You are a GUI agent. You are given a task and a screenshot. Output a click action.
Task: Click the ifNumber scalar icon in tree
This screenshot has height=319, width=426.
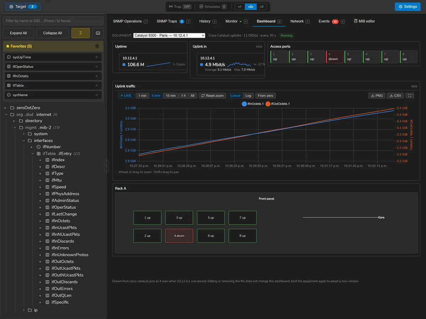click(38, 147)
